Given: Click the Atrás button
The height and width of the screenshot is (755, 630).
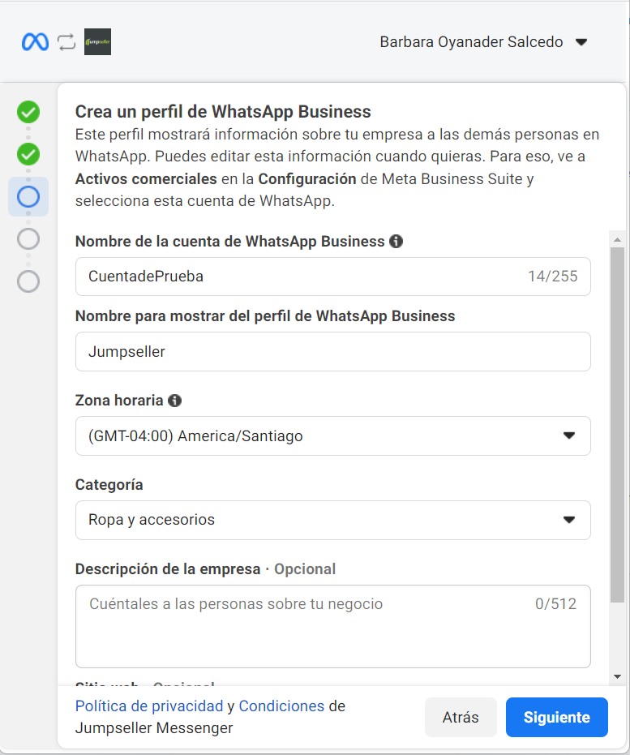Looking at the screenshot, I should (x=460, y=718).
